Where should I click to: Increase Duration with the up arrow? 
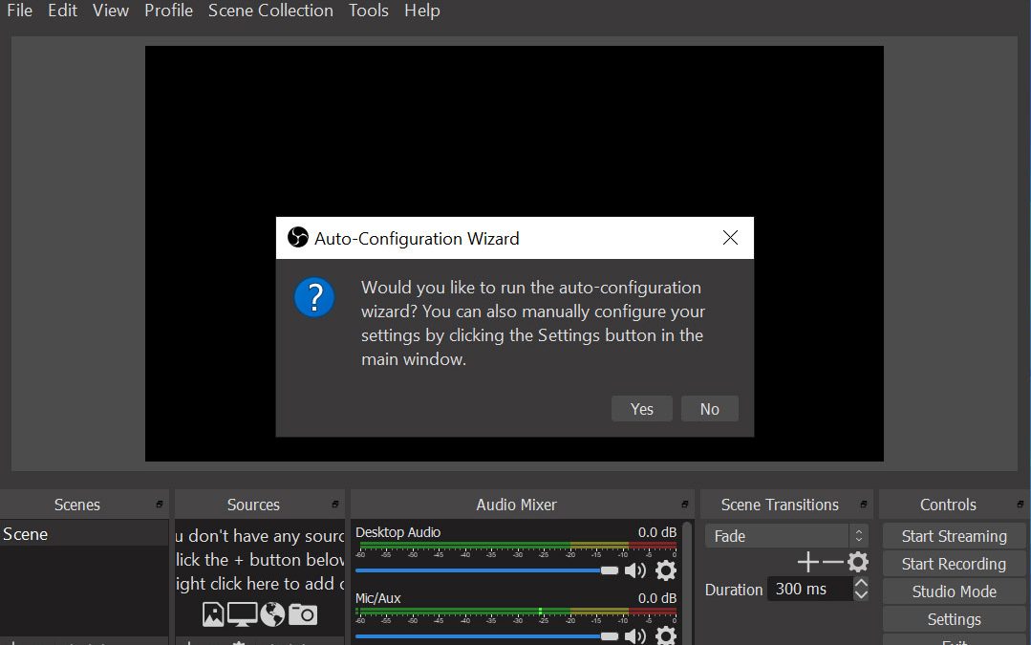(x=861, y=583)
